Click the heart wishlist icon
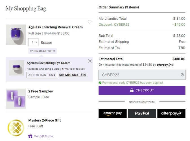Viewport: 190px width, 141px height. click(89, 22)
